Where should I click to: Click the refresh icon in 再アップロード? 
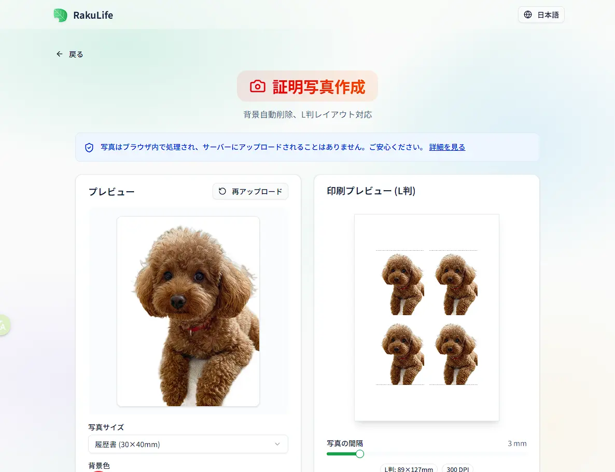[222, 191]
